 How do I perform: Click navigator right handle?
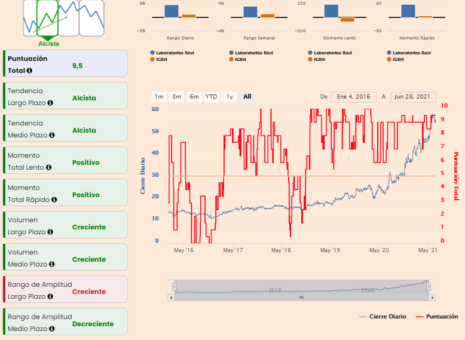[429, 287]
